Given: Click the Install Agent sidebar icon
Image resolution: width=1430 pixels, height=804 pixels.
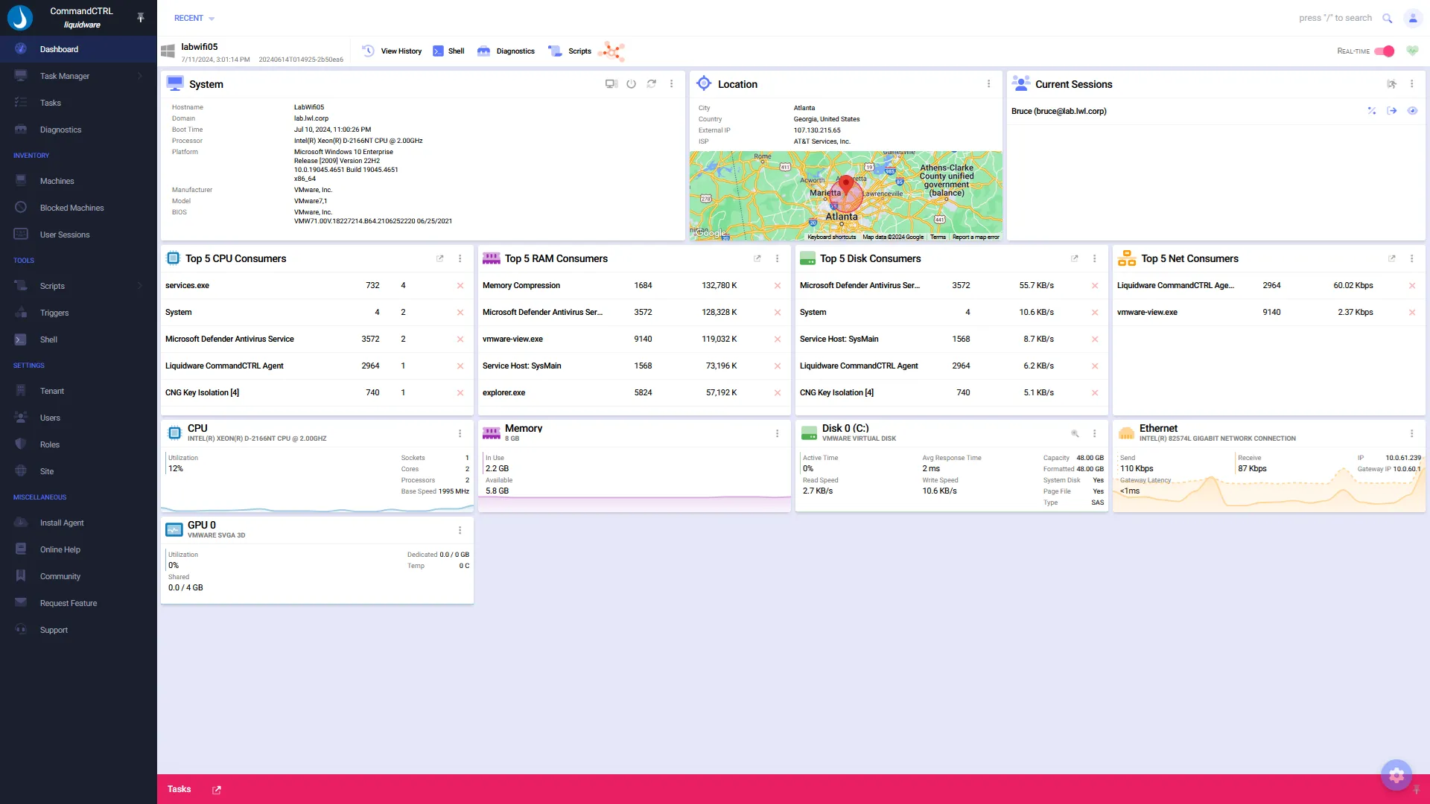Looking at the screenshot, I should [21, 523].
